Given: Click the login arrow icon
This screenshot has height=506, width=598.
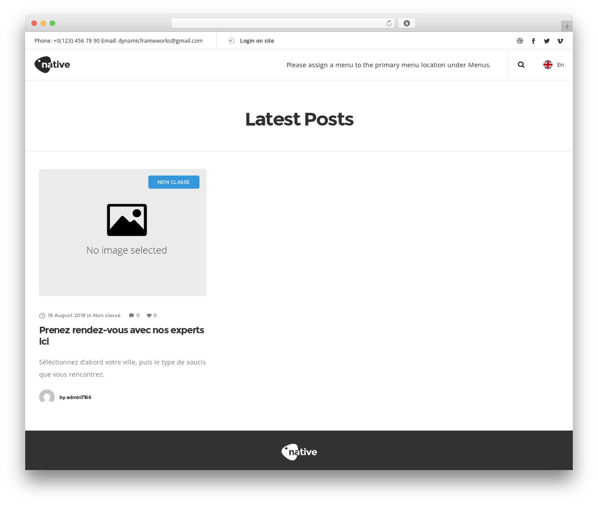Looking at the screenshot, I should point(231,41).
